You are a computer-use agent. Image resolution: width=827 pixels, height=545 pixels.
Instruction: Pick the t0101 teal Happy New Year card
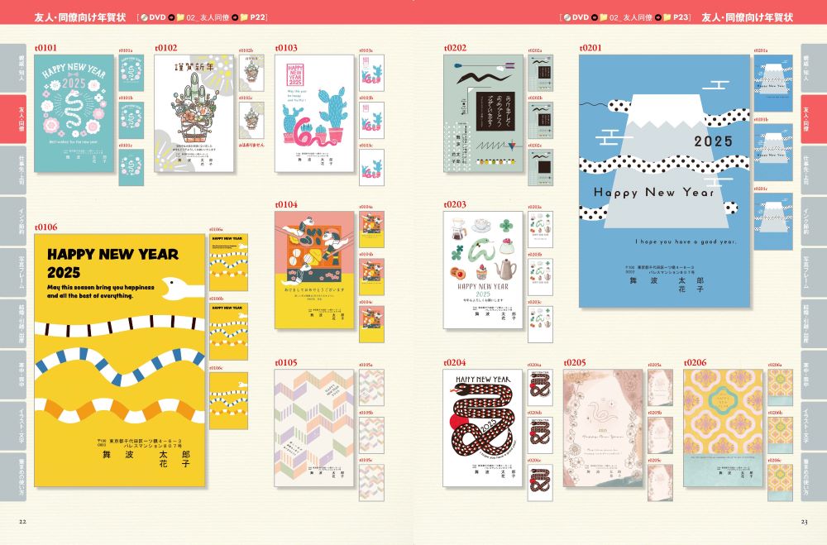pos(74,113)
